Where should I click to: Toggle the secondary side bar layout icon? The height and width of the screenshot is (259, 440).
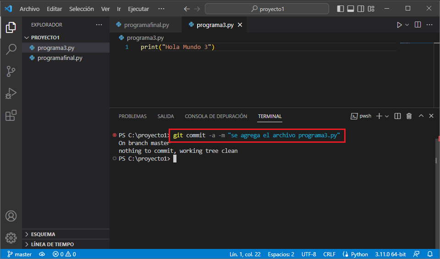[x=361, y=9]
